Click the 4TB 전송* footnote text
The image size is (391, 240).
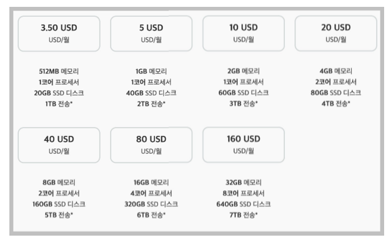336,103
